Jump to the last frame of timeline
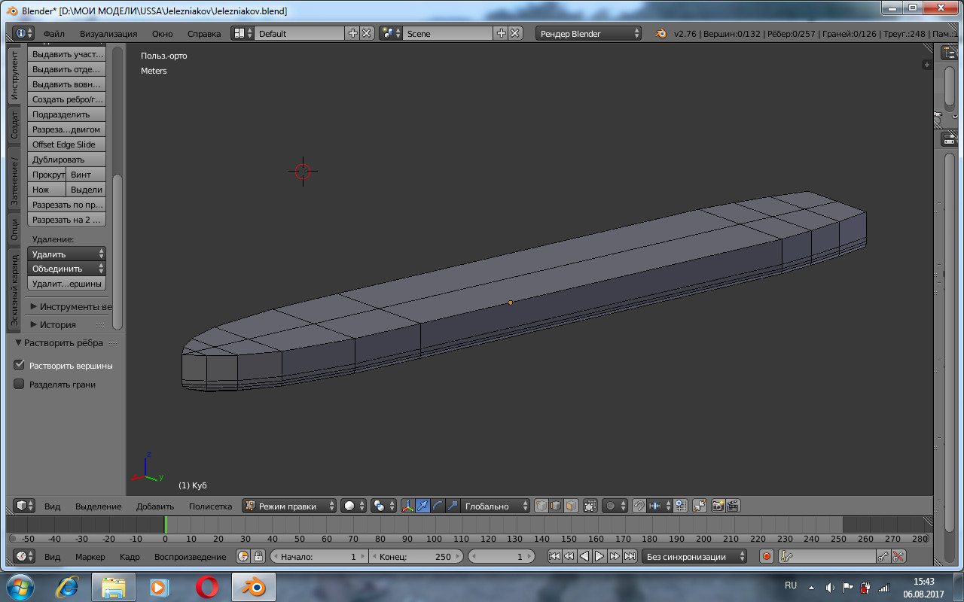Image resolution: width=964 pixels, height=602 pixels. pos(630,557)
